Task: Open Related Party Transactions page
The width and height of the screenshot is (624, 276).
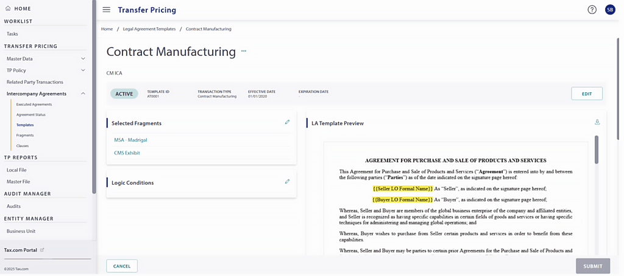Action: (x=35, y=82)
